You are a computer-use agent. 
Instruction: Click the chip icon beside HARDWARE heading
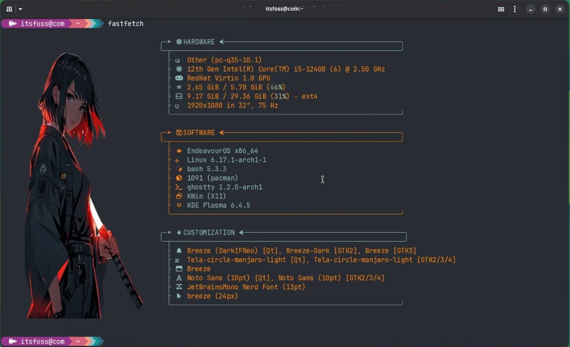[179, 41]
